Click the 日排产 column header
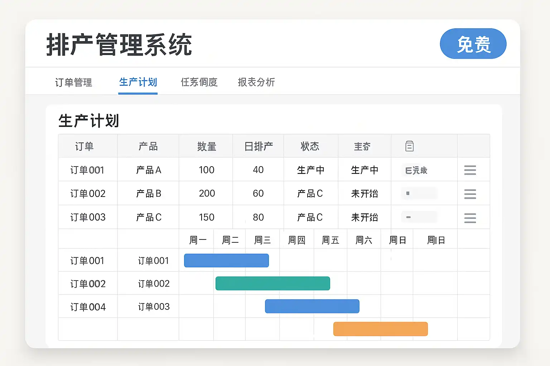Image resolution: width=550 pixels, height=366 pixels. point(259,147)
